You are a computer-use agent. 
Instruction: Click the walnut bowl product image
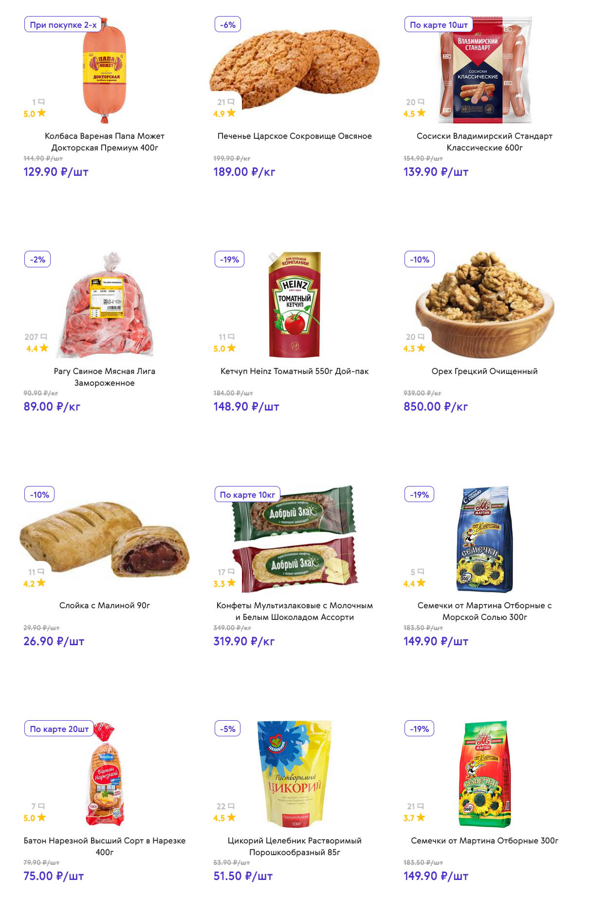pos(484,306)
